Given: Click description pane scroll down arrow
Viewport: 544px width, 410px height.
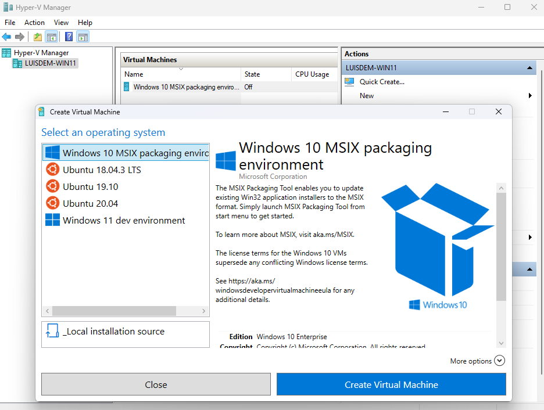Looking at the screenshot, I should (x=501, y=343).
